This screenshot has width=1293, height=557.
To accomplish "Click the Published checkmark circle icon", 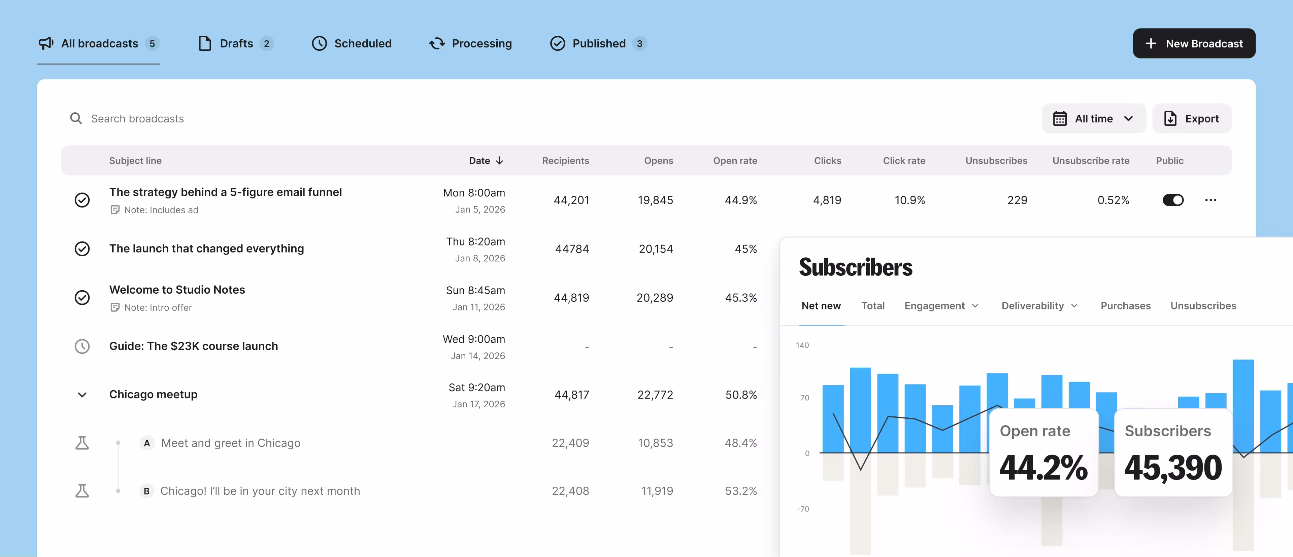I will pyautogui.click(x=557, y=44).
